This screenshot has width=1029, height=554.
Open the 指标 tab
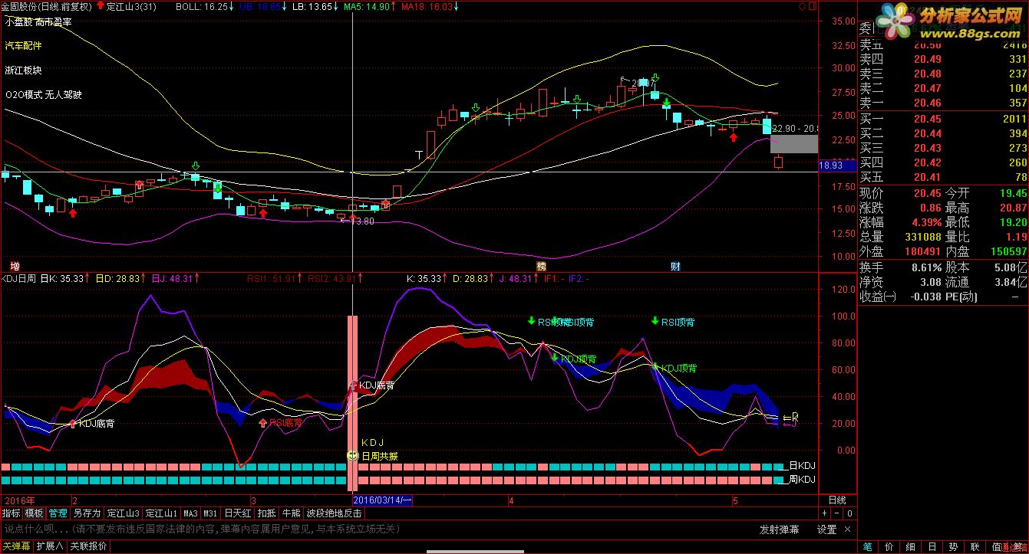12,513
